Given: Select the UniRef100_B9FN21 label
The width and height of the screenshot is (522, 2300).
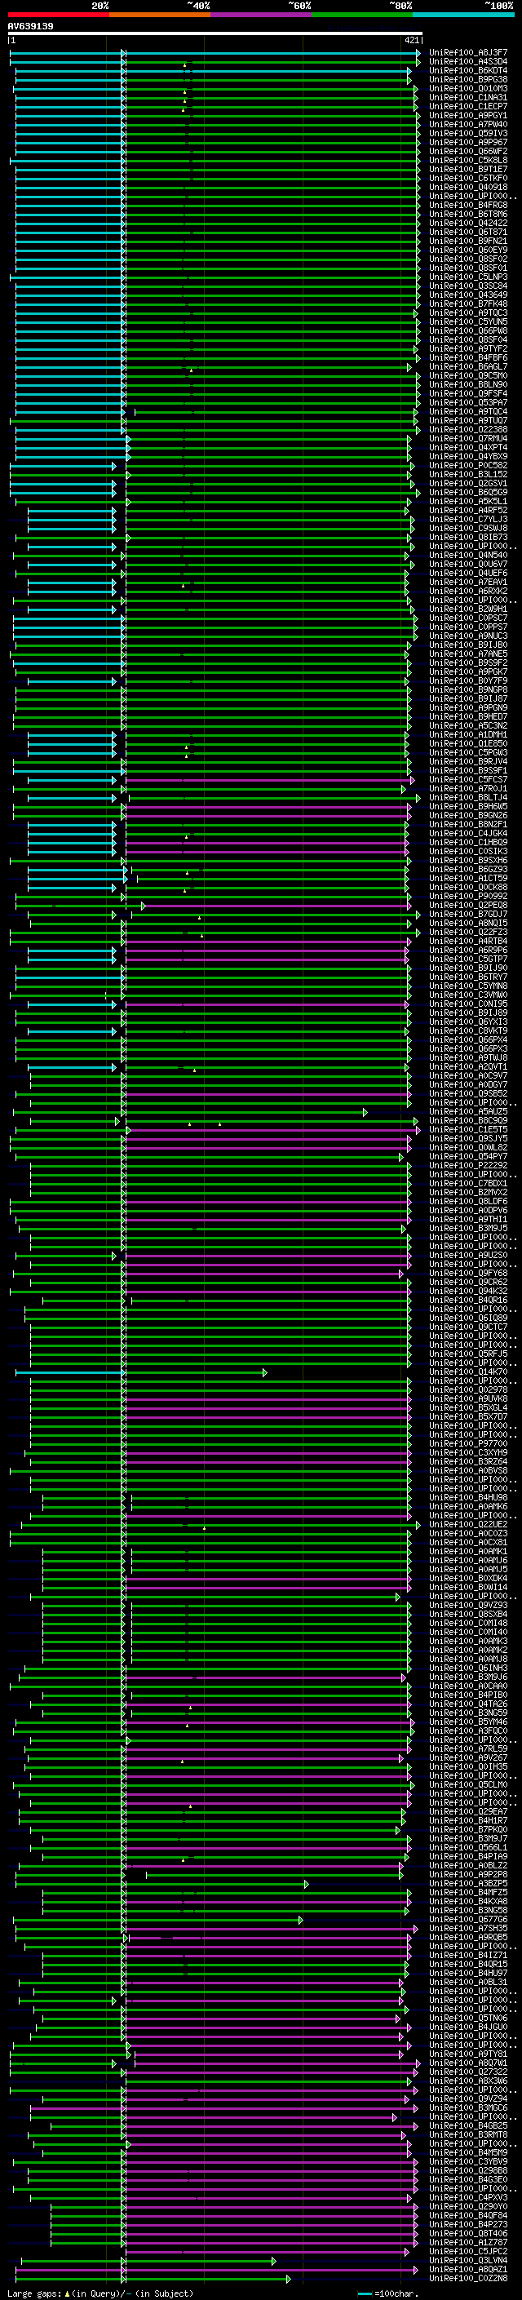Looking at the screenshot, I should pos(468,241).
